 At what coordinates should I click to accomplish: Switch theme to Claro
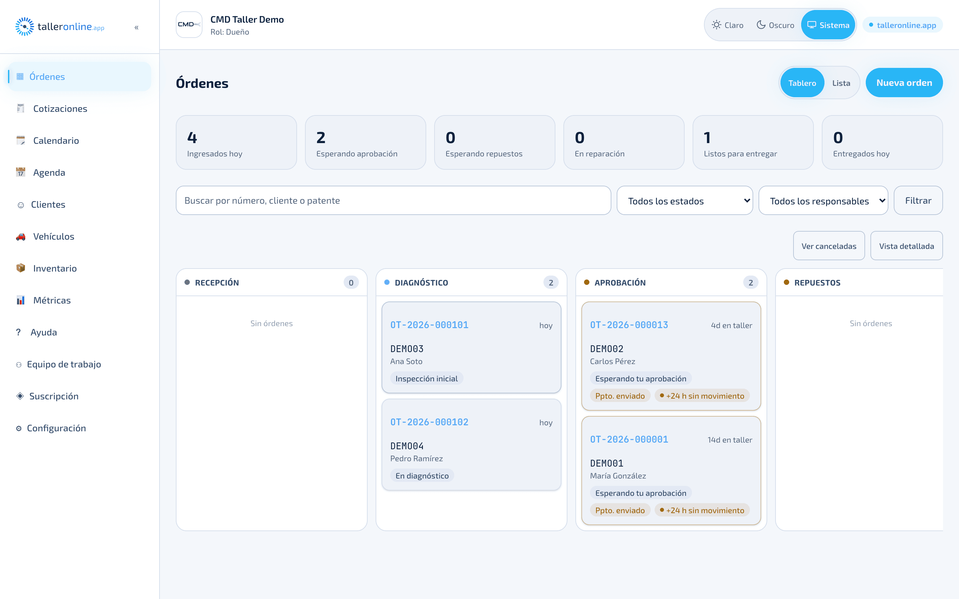click(x=728, y=25)
